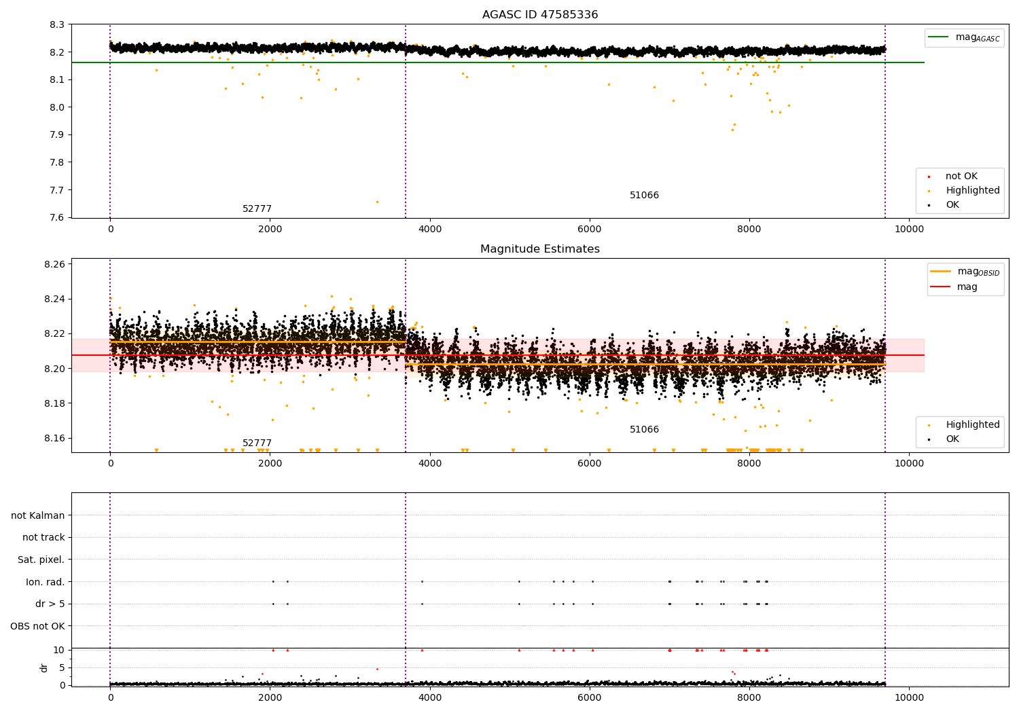Screen dimensions: 1019x713
Task: Click the orange mag OBSID legend line
Action: (x=941, y=272)
